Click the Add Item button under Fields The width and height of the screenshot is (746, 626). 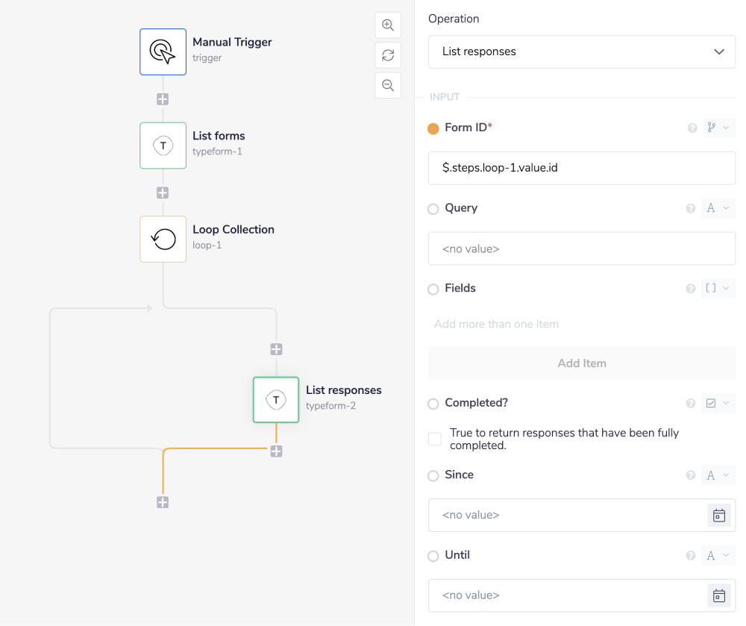pyautogui.click(x=581, y=363)
